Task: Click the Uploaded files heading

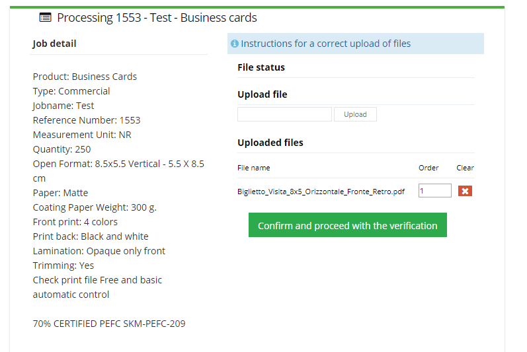Action: click(270, 143)
